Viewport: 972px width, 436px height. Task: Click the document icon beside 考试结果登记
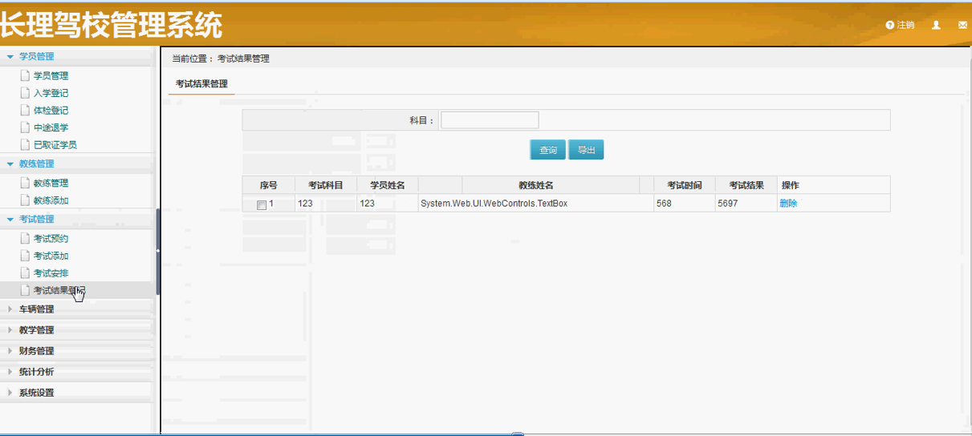[25, 290]
